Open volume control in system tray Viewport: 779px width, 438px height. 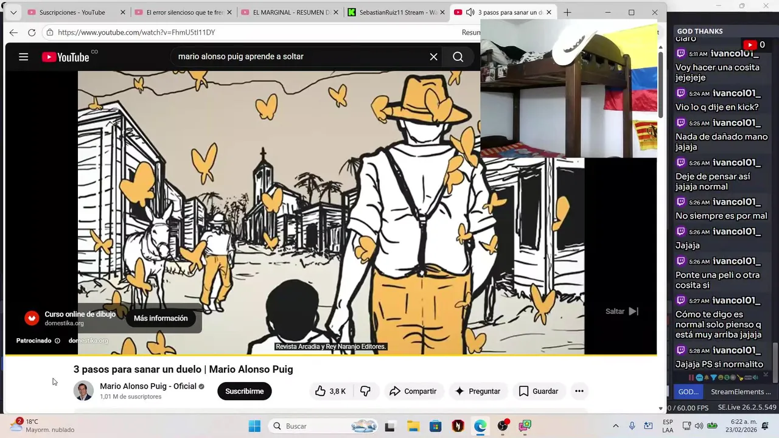pyautogui.click(x=699, y=426)
